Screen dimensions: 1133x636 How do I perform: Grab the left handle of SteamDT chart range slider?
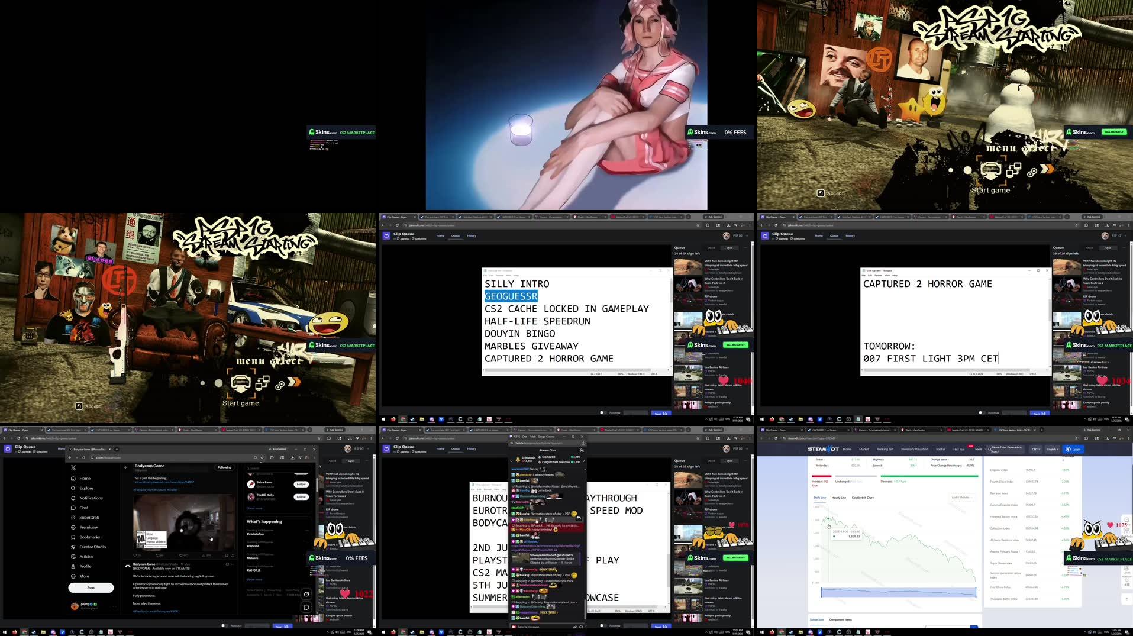click(821, 592)
